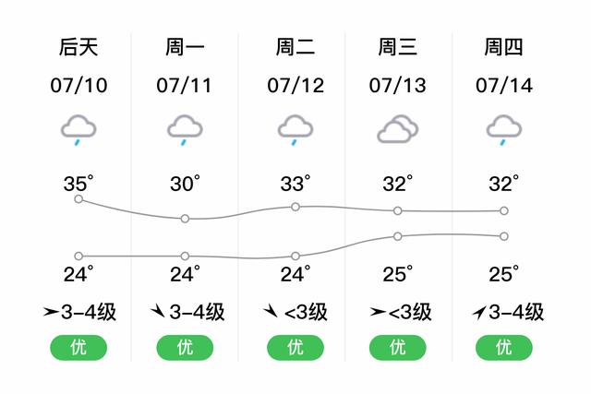This screenshot has height=394, width=591.
Task: Click the 07/11 date label
Action: click(185, 86)
